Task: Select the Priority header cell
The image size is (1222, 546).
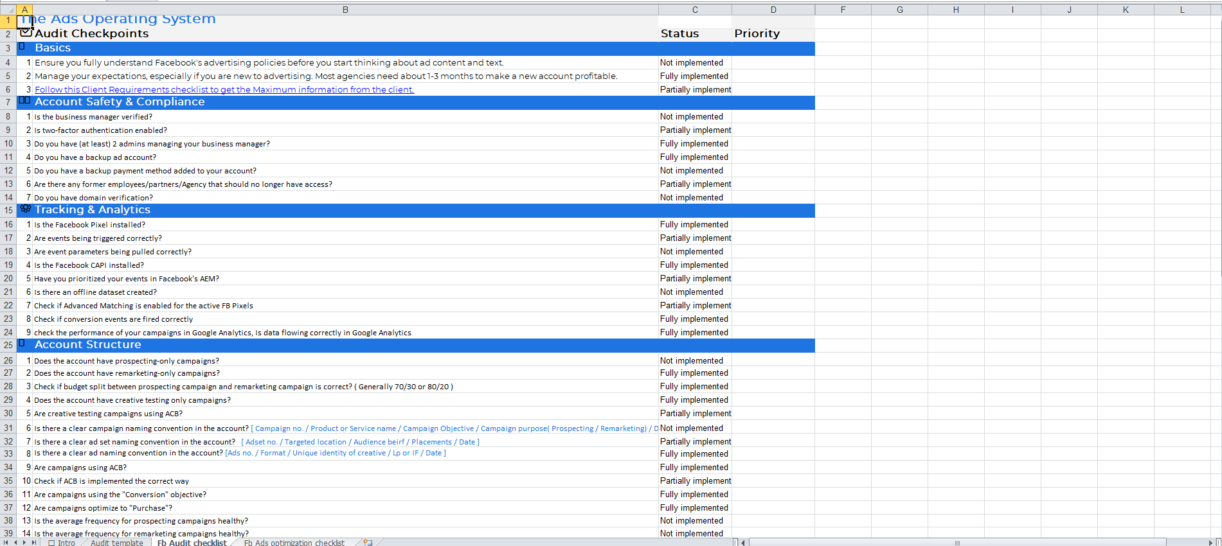Action: pos(773,34)
